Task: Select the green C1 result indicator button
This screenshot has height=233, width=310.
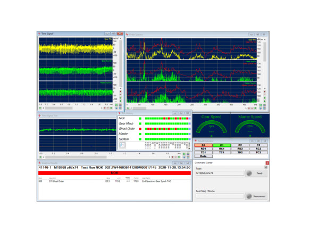Action: click(x=222, y=145)
